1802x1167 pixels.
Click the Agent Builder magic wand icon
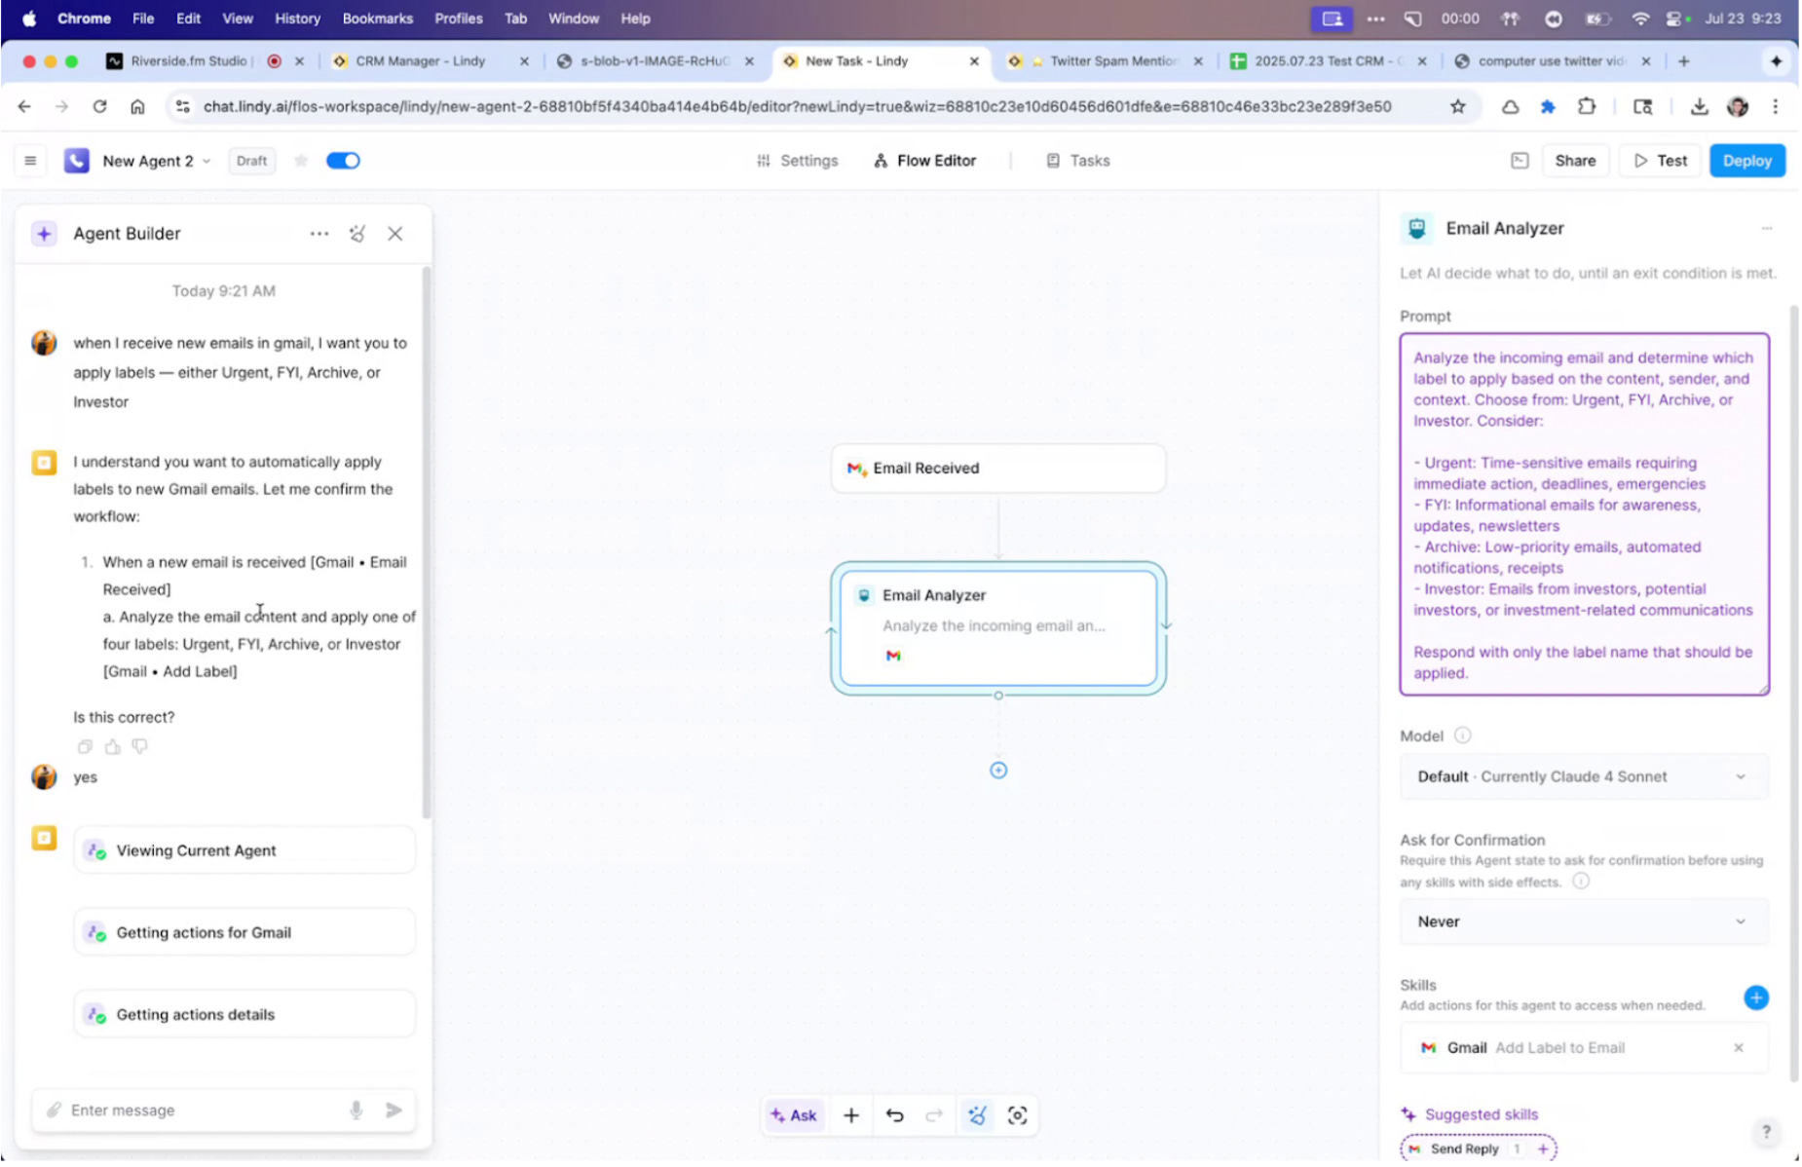coord(357,234)
